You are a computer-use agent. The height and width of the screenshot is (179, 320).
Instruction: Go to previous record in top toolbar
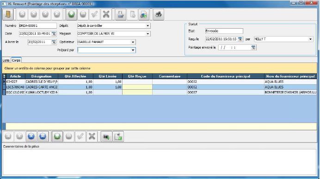[x=34, y=14]
